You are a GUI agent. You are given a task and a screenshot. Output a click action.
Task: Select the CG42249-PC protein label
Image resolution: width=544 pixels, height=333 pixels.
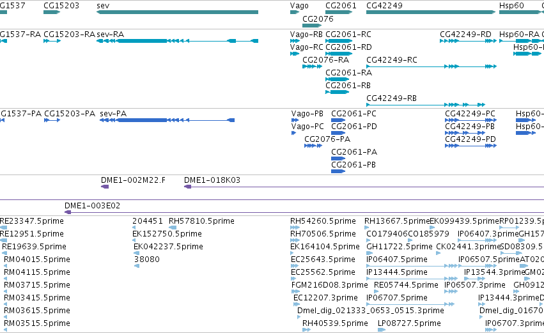click(x=470, y=114)
